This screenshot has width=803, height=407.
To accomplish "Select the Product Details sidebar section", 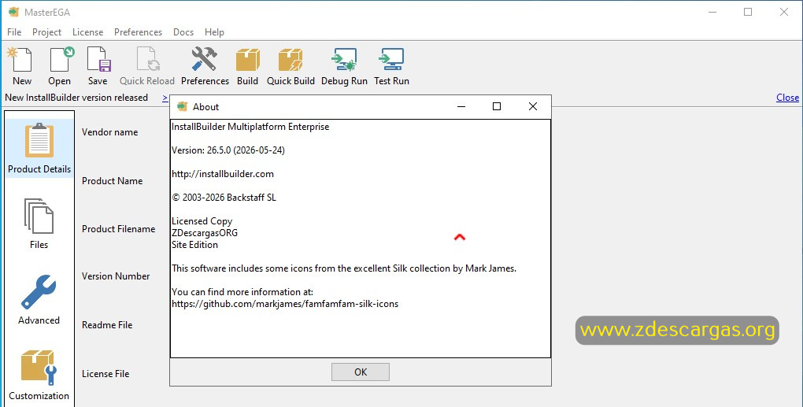I will (39, 149).
